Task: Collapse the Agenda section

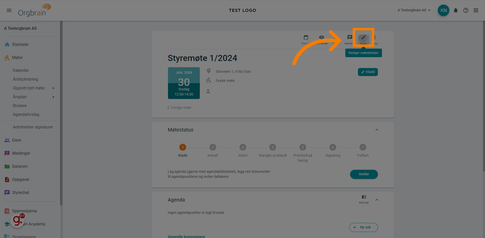Action: point(377,200)
